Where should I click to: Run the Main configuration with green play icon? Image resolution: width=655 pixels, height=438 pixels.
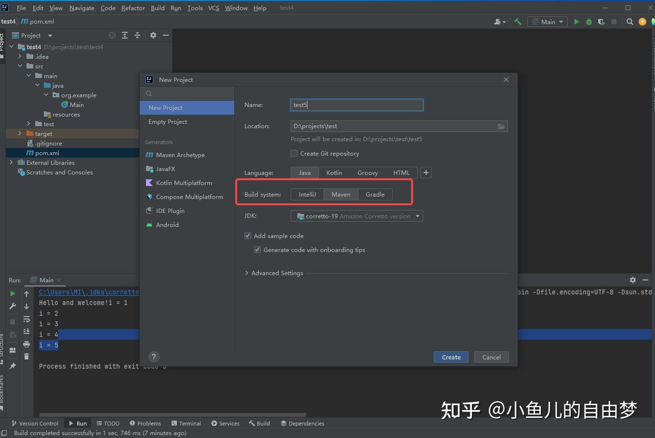click(576, 22)
